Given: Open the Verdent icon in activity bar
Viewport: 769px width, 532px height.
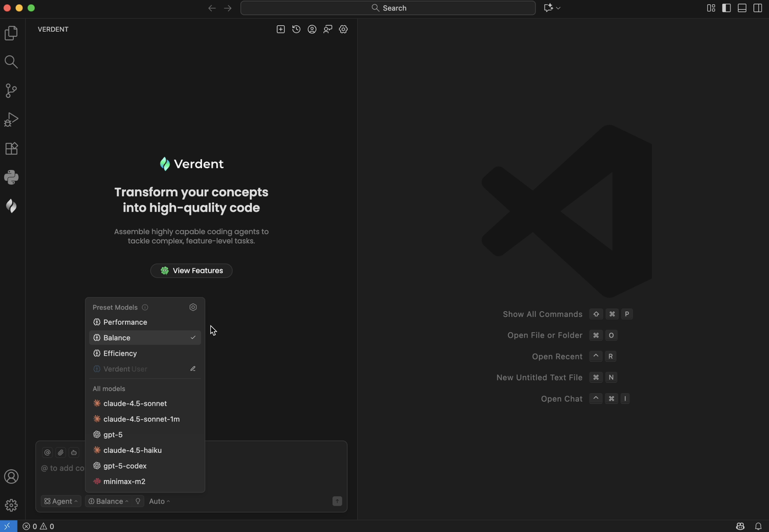Looking at the screenshot, I should coord(11,206).
